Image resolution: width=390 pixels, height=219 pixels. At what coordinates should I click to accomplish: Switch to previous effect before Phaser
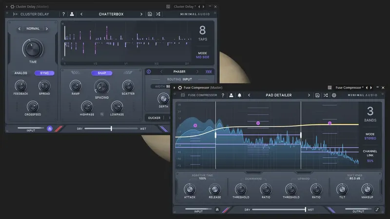[x=161, y=72]
